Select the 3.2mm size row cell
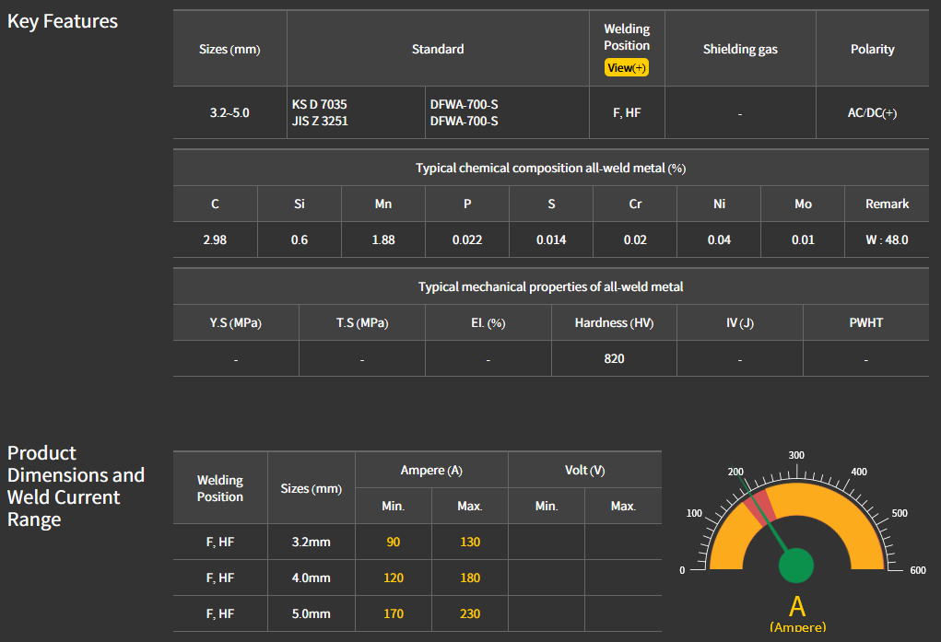This screenshot has height=642, width=941. pyautogui.click(x=311, y=542)
